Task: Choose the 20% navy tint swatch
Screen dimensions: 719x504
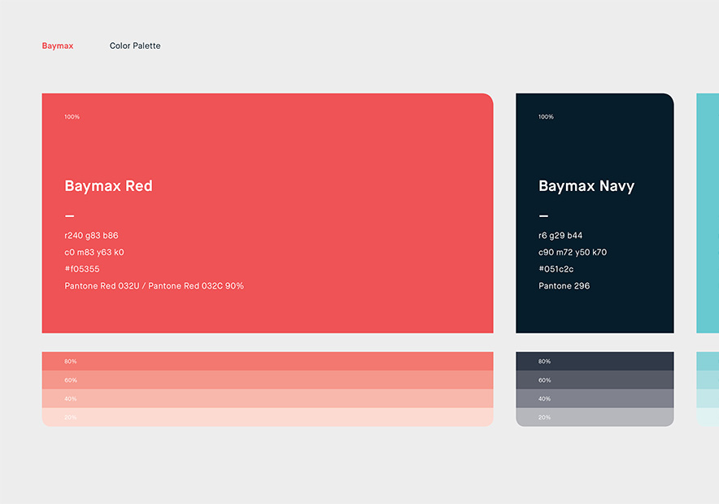Action: [x=595, y=417]
